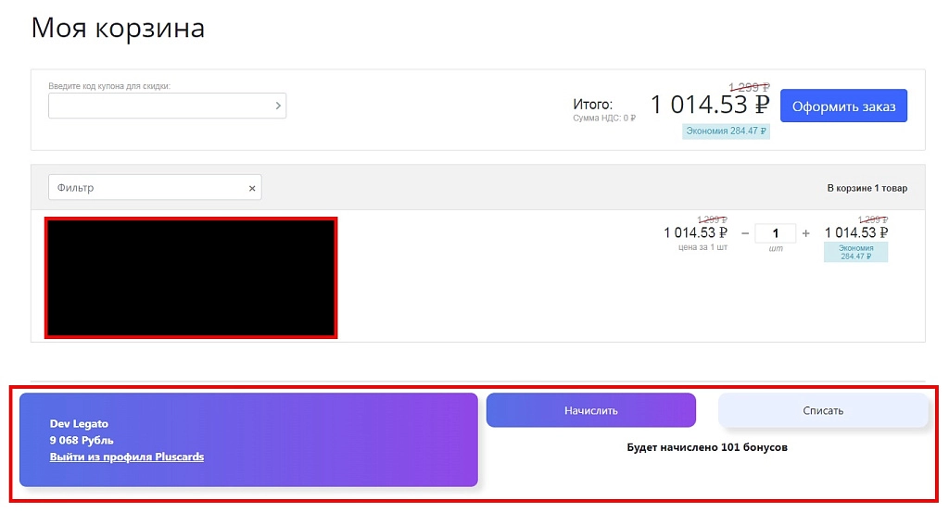Click the coupon code input field
This screenshot has height=513, width=949.
point(167,106)
